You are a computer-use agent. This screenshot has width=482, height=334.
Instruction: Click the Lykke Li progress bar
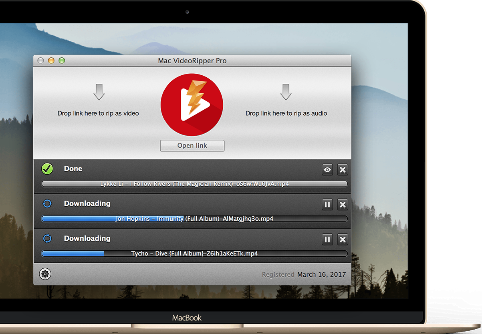click(x=194, y=184)
